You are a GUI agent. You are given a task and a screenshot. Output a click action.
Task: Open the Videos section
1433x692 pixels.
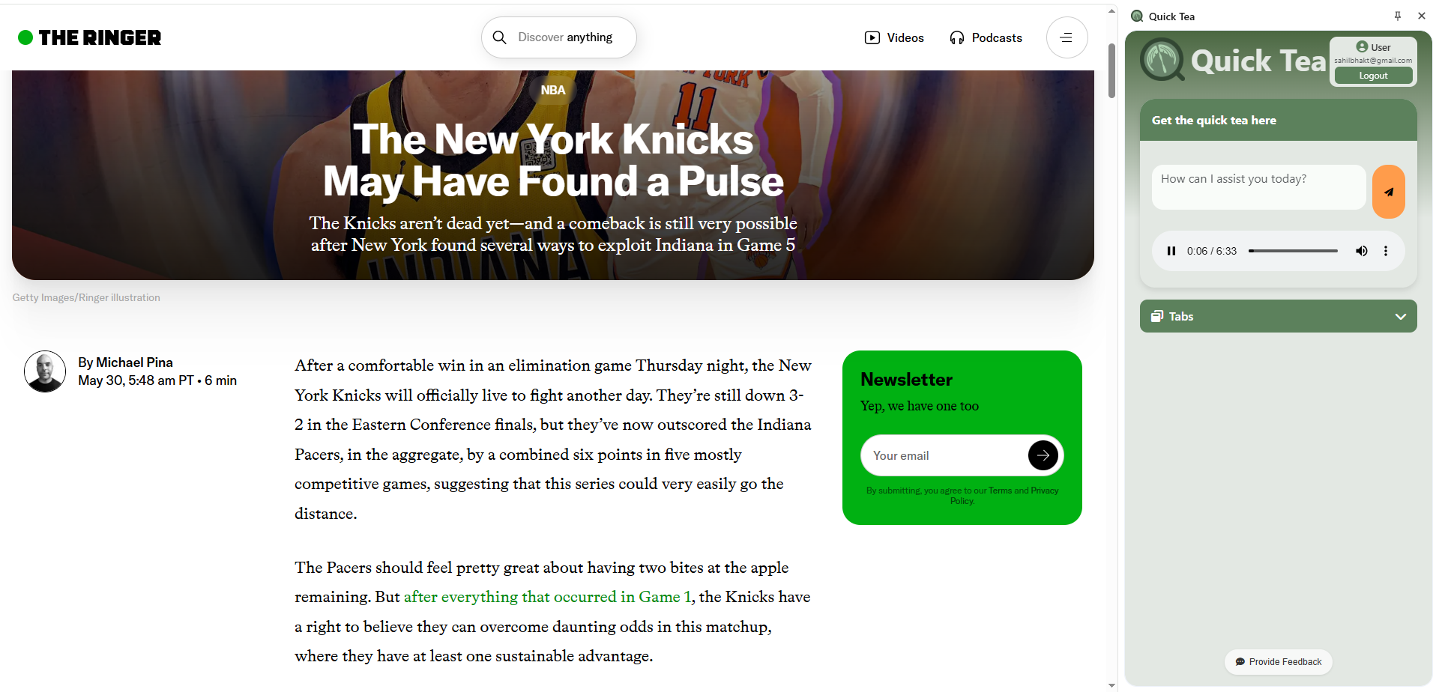click(894, 37)
